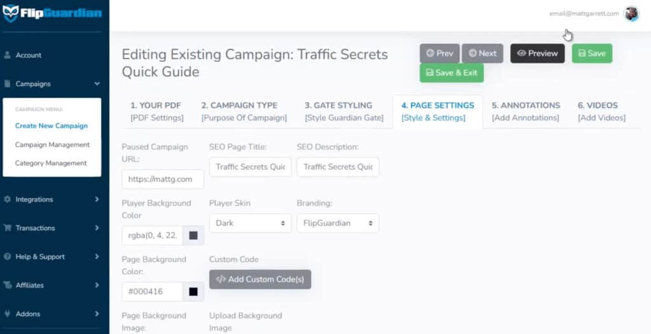This screenshot has width=651, height=334.
Task: Click Add Custom Code(s) button
Action: [260, 279]
